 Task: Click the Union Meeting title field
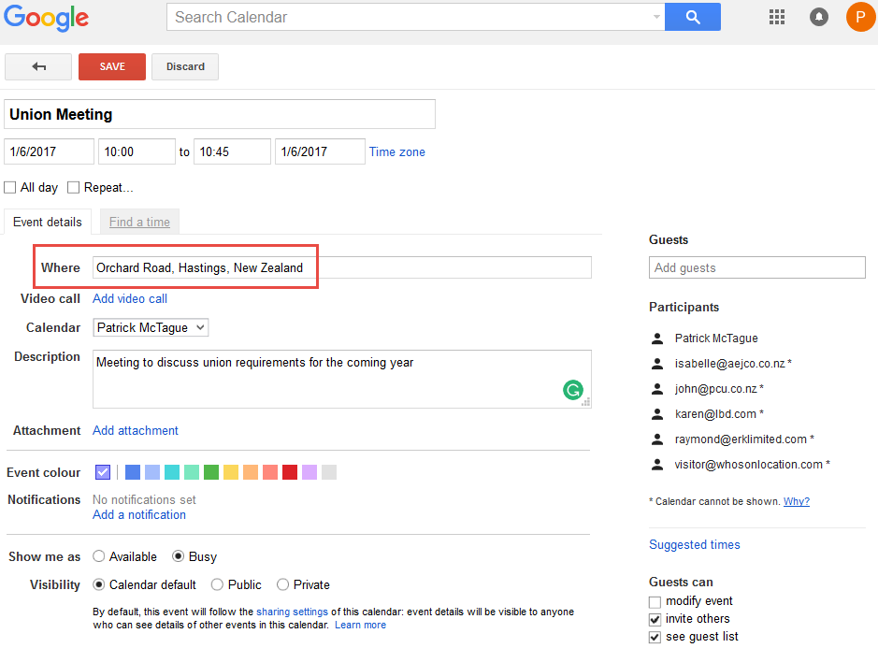pyautogui.click(x=220, y=114)
